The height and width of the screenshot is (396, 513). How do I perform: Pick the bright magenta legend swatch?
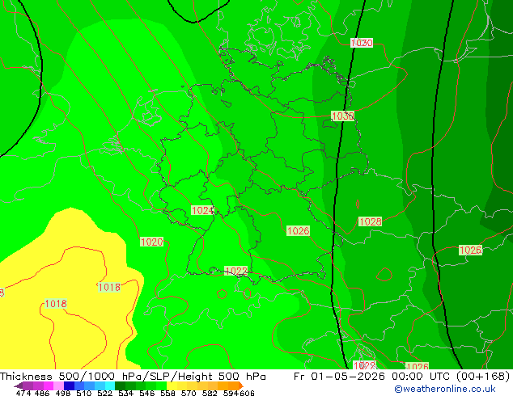click(x=49, y=385)
